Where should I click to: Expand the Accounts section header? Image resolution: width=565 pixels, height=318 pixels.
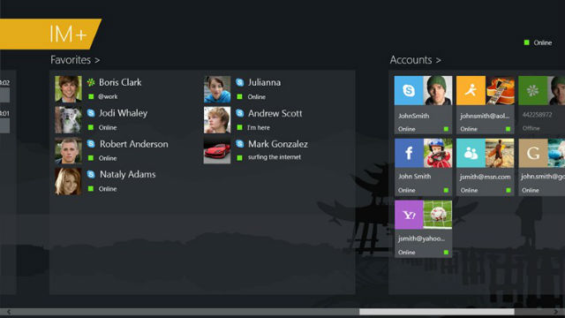pos(415,60)
